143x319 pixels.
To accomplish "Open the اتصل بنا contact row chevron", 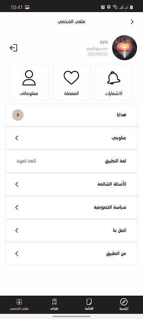I will [x=17, y=230].
